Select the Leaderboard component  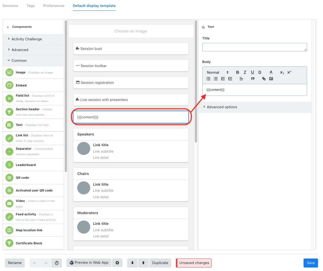33,165
